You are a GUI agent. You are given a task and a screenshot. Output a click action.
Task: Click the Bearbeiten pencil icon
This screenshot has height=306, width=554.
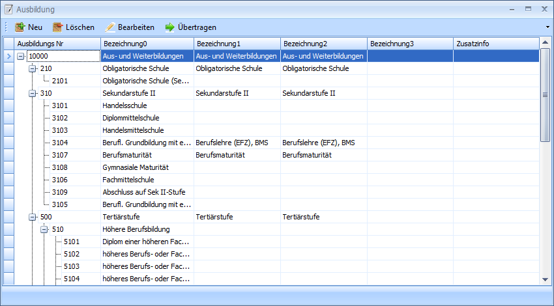110,27
